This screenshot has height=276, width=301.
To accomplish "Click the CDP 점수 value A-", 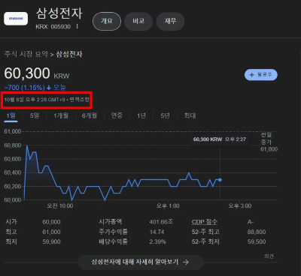I will point(251,222).
